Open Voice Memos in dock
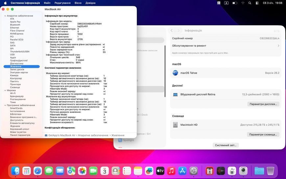Image resolution: width=286 pixels, height=179 pixels. (x=221, y=171)
